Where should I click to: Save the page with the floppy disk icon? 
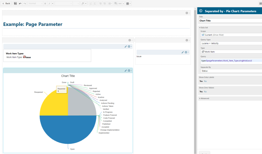(x=15, y=3)
